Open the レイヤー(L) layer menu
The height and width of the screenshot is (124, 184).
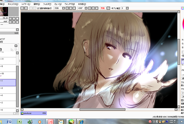coord(26,4)
